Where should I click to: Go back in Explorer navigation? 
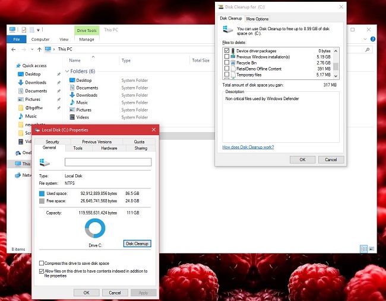(x=14, y=49)
